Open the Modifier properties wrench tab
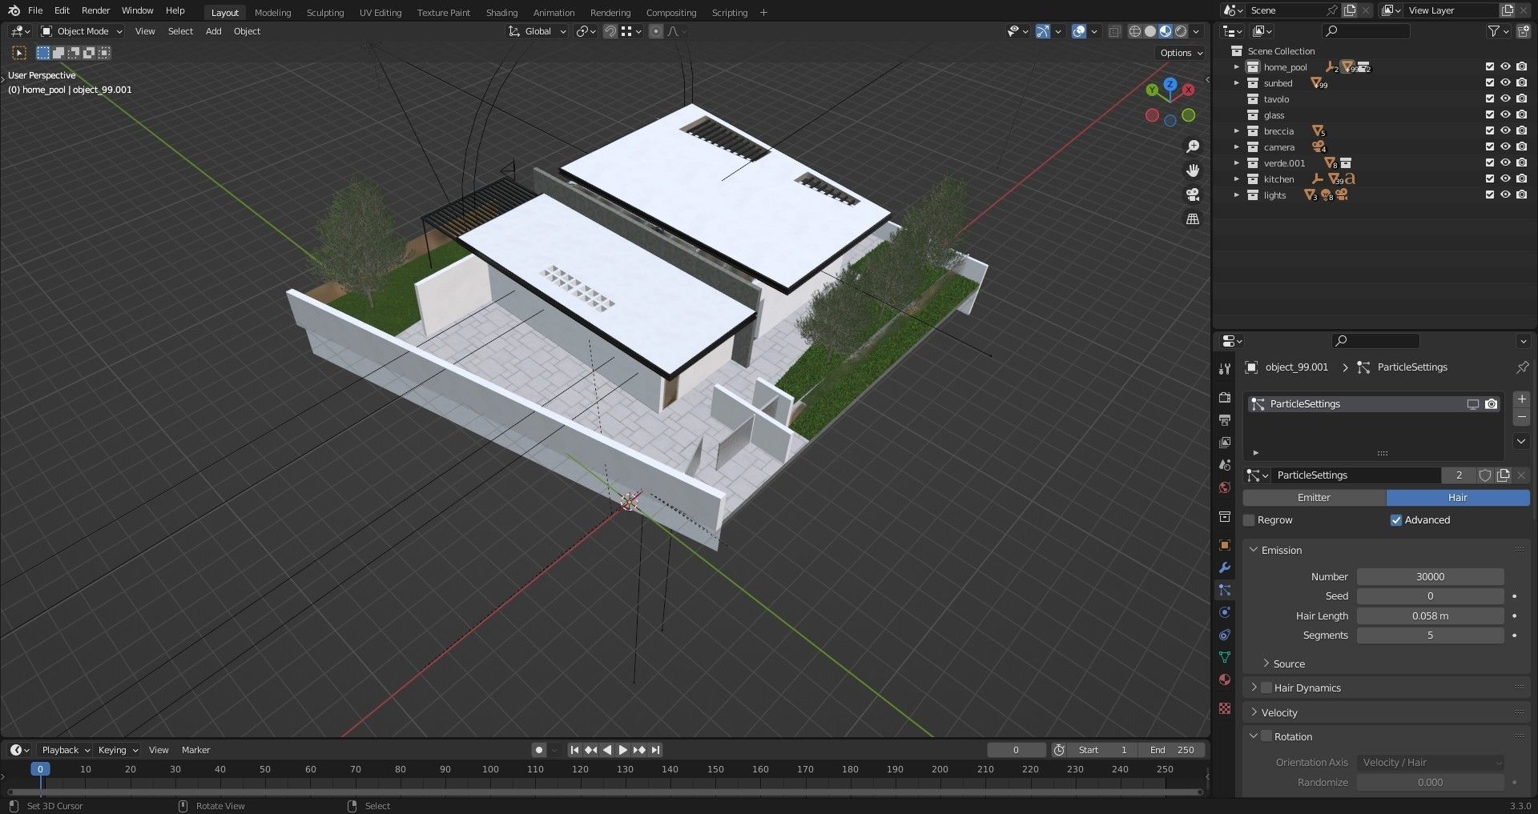Image resolution: width=1538 pixels, height=814 pixels. tap(1225, 567)
